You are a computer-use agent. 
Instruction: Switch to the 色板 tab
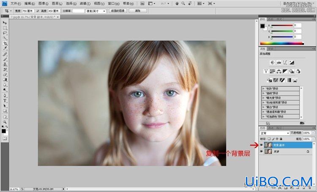tap(271, 19)
